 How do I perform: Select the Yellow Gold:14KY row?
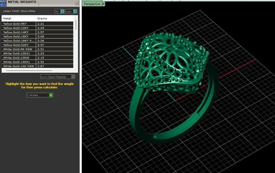(x=37, y=32)
